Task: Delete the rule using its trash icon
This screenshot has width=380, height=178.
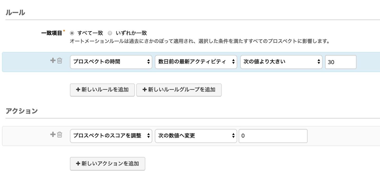Action: (60, 61)
